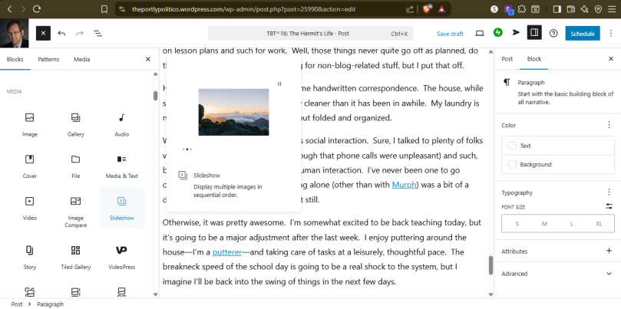
Task: Open the Murph link in text
Action: 403,184
